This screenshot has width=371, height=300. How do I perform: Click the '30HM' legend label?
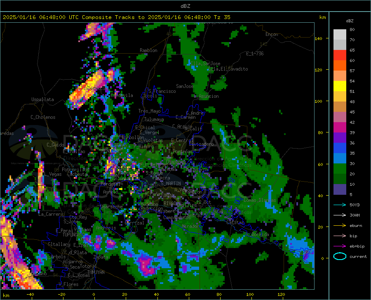355,215
